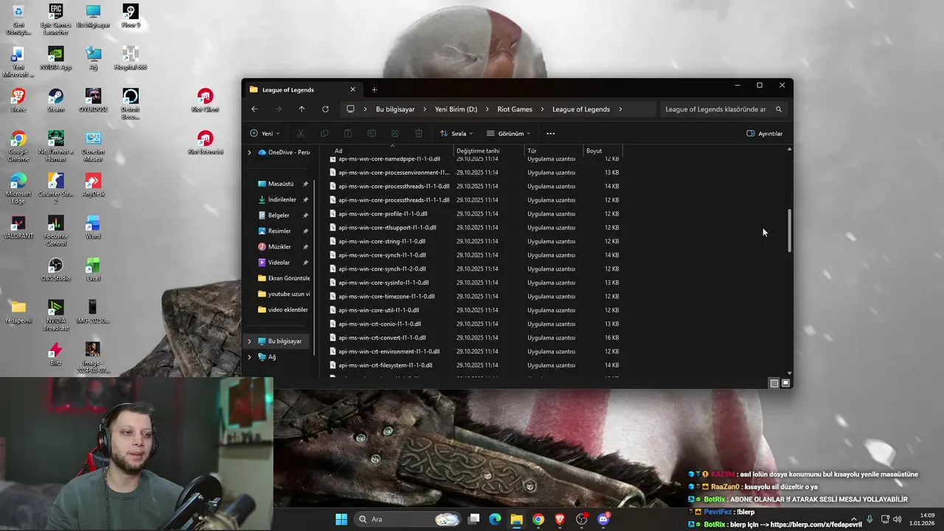The height and width of the screenshot is (531, 944).
Task: Expand Bu bilgisayar in navigation pane
Action: tap(249, 341)
